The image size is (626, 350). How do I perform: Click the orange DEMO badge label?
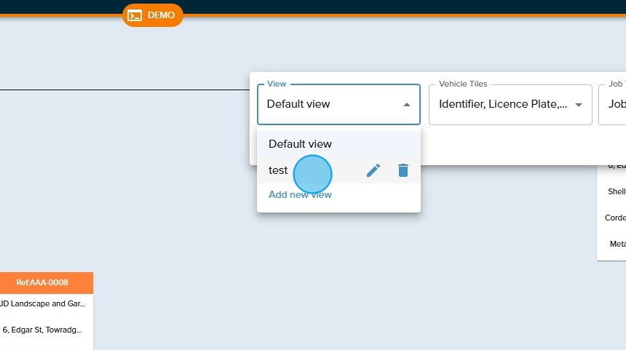click(161, 15)
